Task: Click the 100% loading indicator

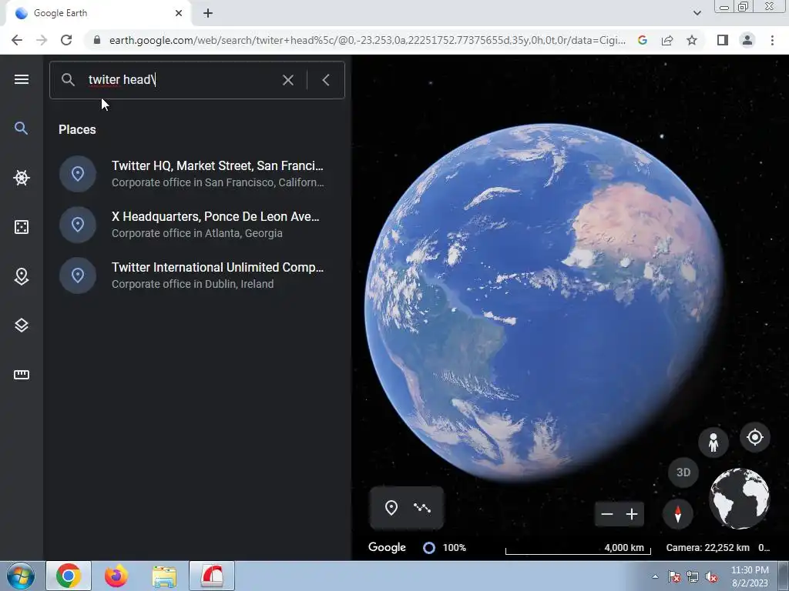Action: (445, 548)
